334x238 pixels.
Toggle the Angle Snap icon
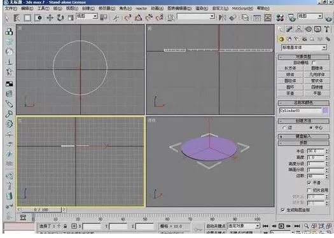pos(138,18)
